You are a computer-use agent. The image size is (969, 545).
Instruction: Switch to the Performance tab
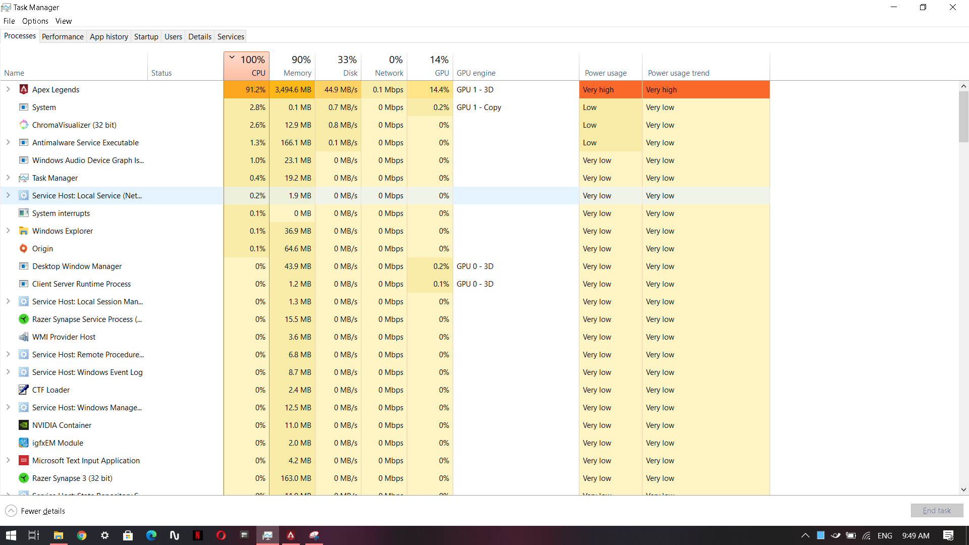(63, 36)
